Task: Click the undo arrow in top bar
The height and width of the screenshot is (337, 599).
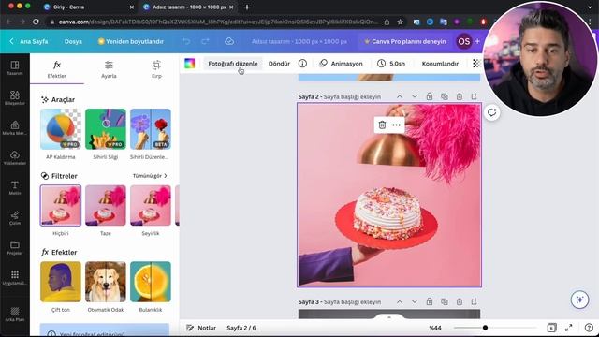Action: 186,41
